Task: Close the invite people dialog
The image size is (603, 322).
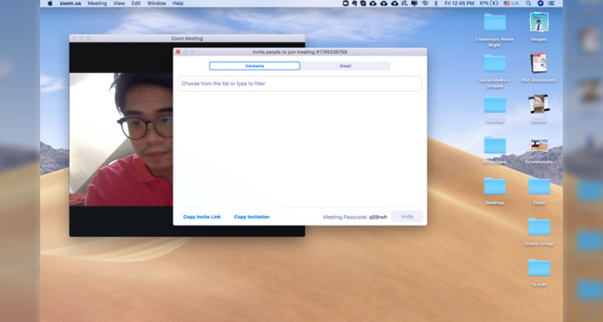Action: click(x=178, y=52)
